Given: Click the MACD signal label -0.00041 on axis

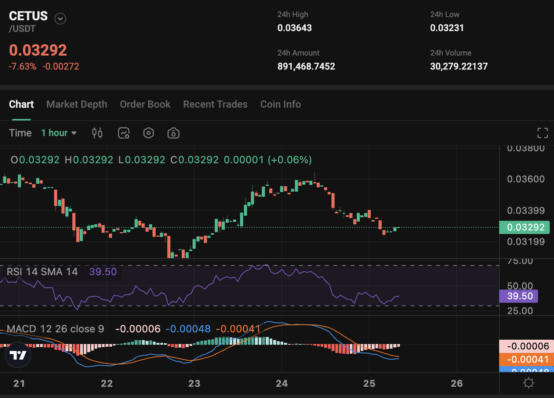Looking at the screenshot, I should (x=526, y=360).
